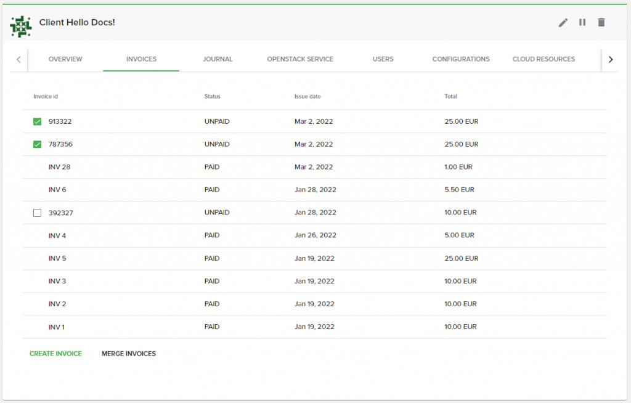Click the Create Invoice button
The width and height of the screenshot is (631, 403).
point(55,354)
